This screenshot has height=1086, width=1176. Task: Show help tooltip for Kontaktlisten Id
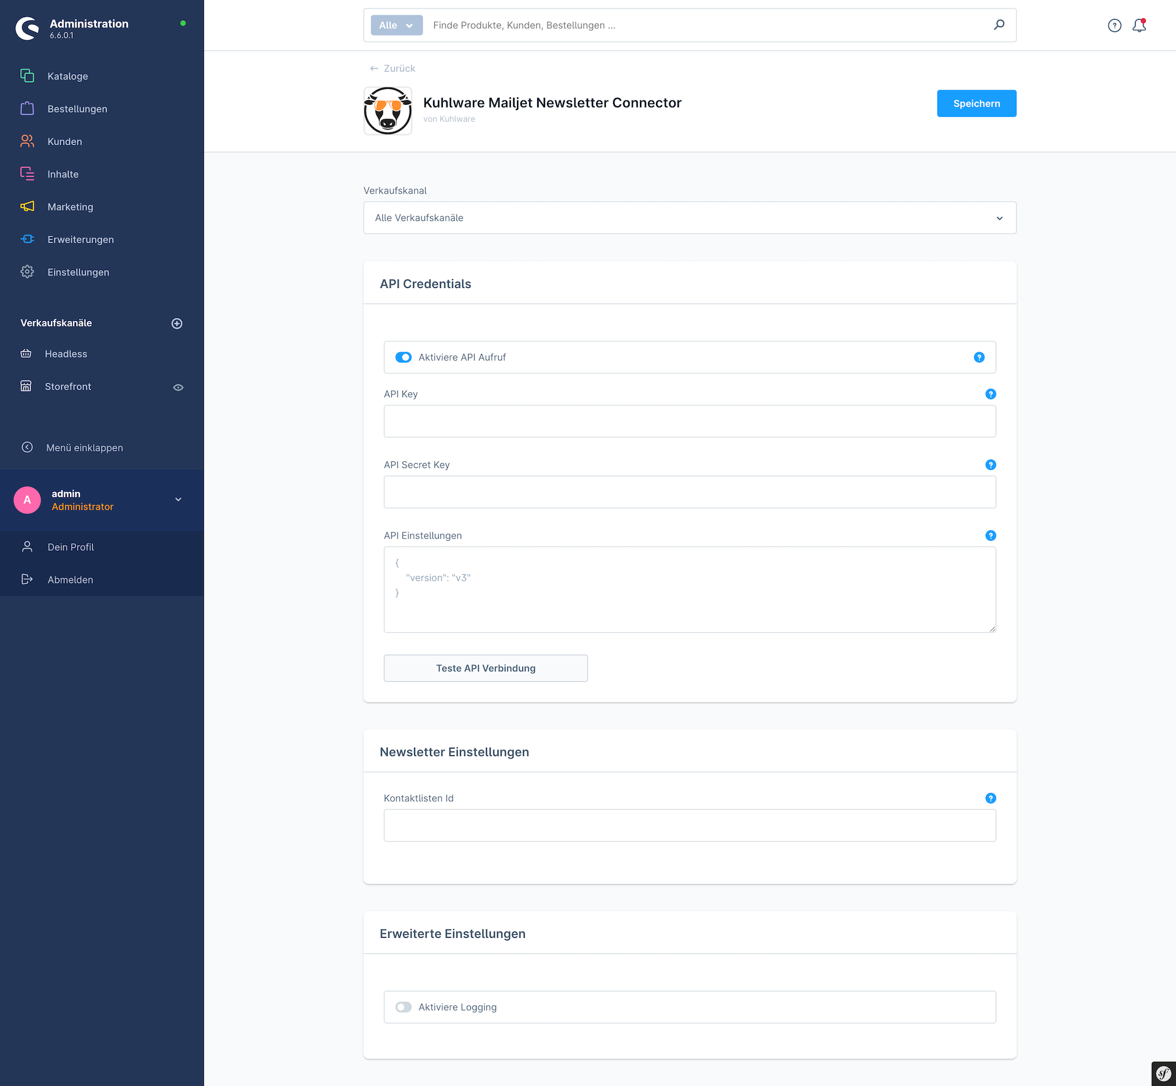990,798
